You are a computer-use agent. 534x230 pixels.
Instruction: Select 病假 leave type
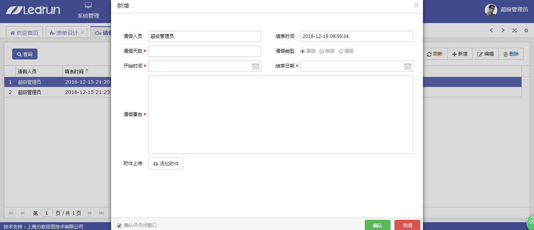point(322,51)
